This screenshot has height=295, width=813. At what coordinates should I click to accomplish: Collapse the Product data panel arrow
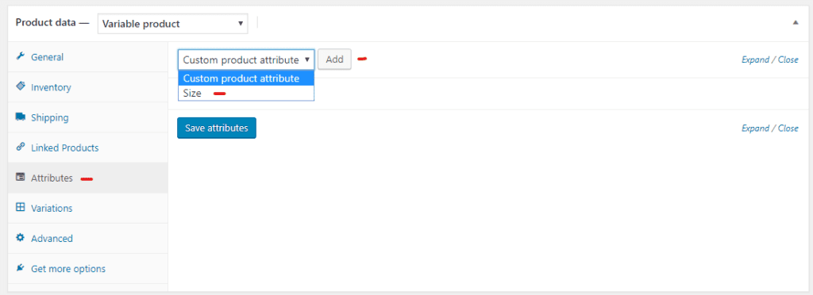(x=796, y=23)
